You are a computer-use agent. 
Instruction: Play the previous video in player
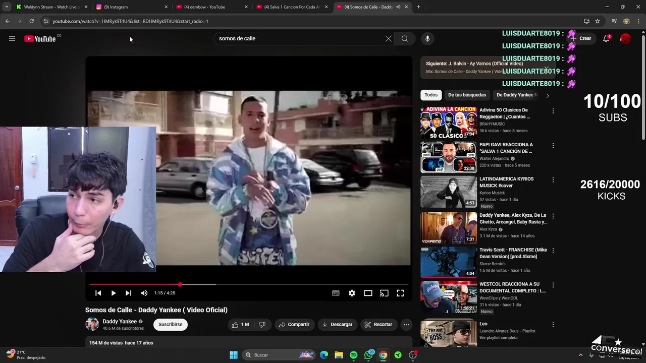click(98, 293)
